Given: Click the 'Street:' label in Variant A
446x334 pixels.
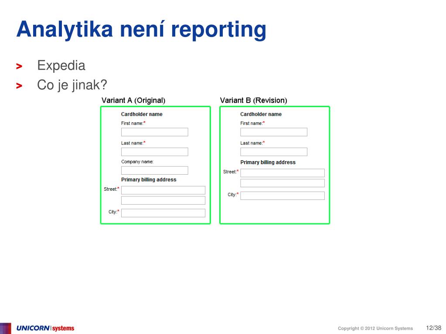Looking at the screenshot, I should pyautogui.click(x=112, y=189).
